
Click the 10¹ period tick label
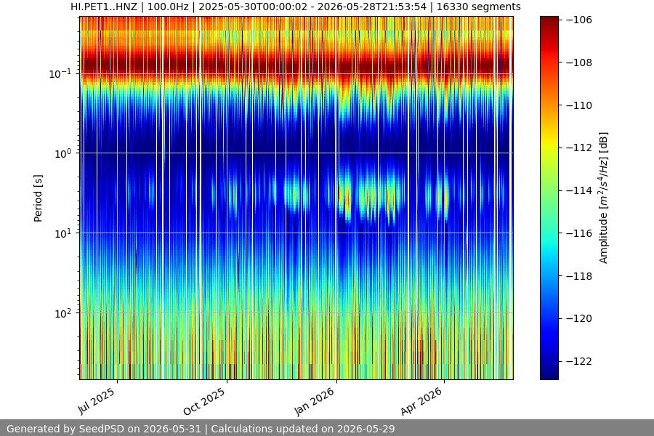coord(63,233)
